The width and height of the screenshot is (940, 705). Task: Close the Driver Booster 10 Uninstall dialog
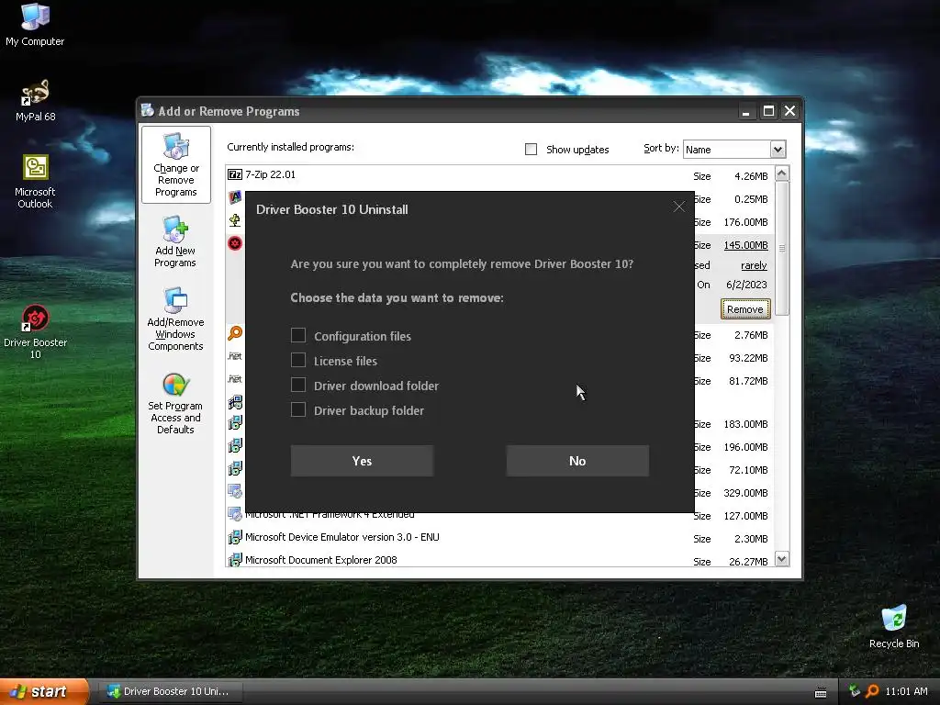click(678, 207)
